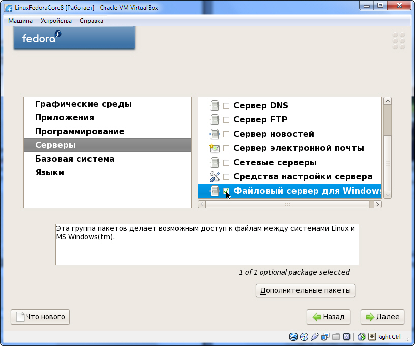
Task: Click scroll down arrow of package list
Action: tap(388, 195)
